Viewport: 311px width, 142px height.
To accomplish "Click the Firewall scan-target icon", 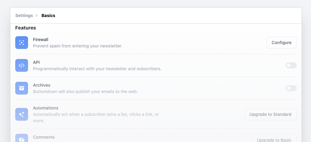I will coord(22,43).
